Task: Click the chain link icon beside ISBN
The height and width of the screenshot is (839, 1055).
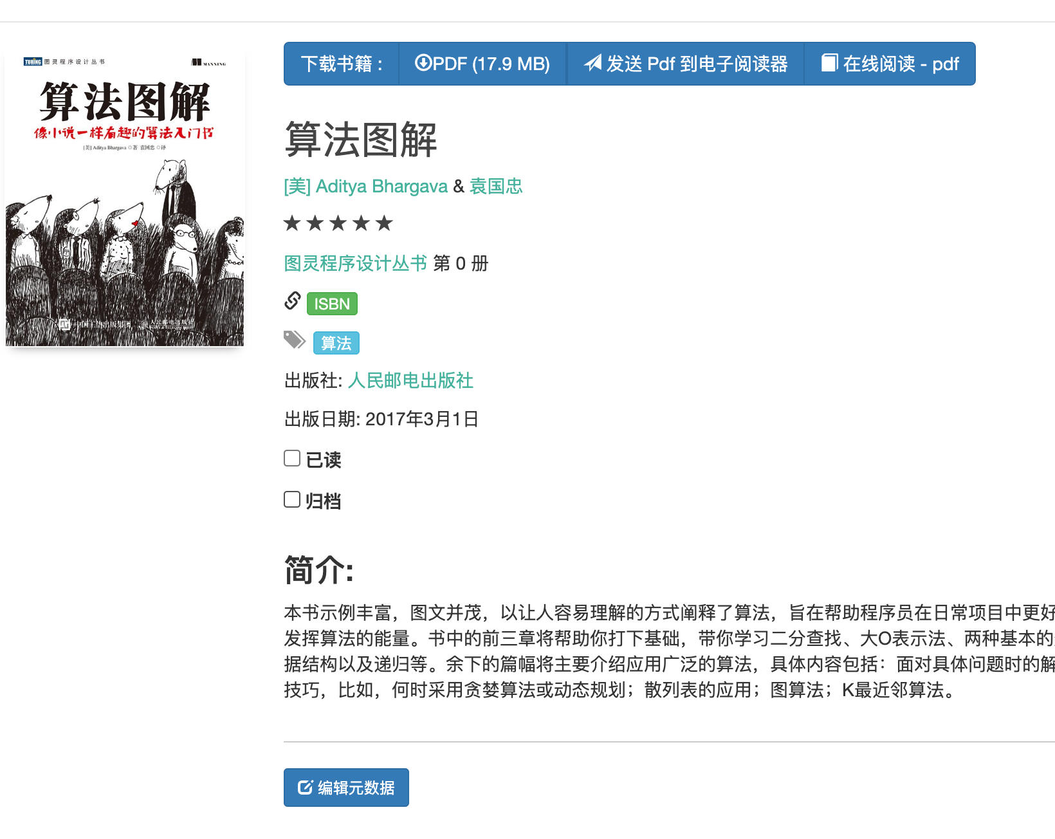Action: (293, 300)
